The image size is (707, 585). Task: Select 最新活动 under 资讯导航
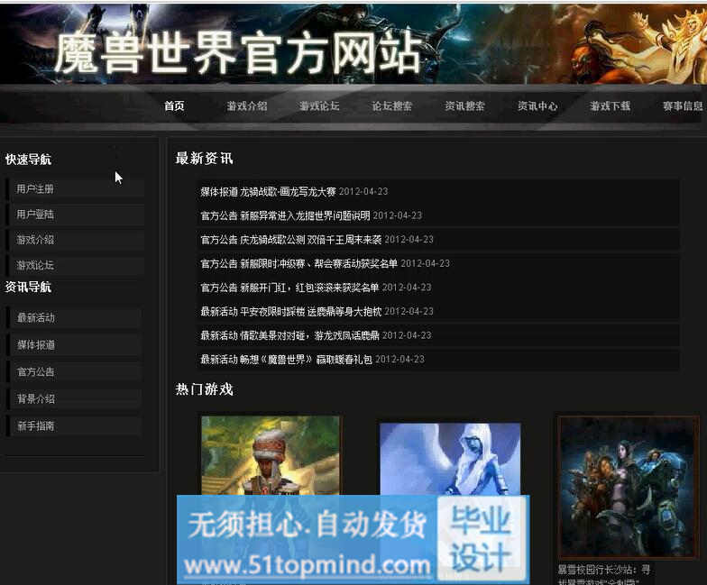(36, 317)
